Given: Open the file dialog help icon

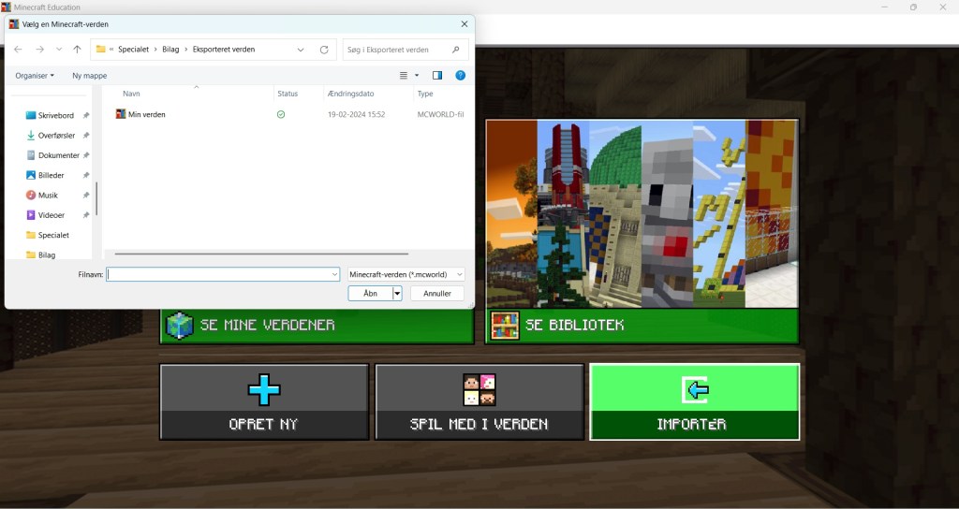Looking at the screenshot, I should [460, 75].
